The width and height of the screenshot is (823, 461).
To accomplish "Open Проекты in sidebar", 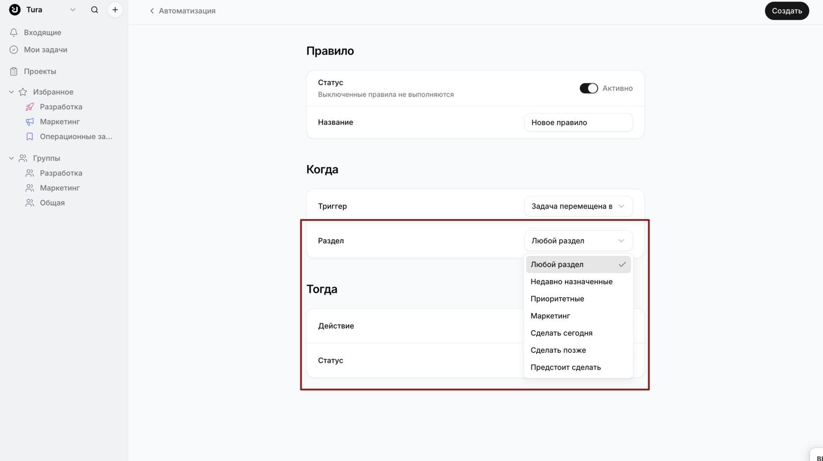I will pos(40,72).
